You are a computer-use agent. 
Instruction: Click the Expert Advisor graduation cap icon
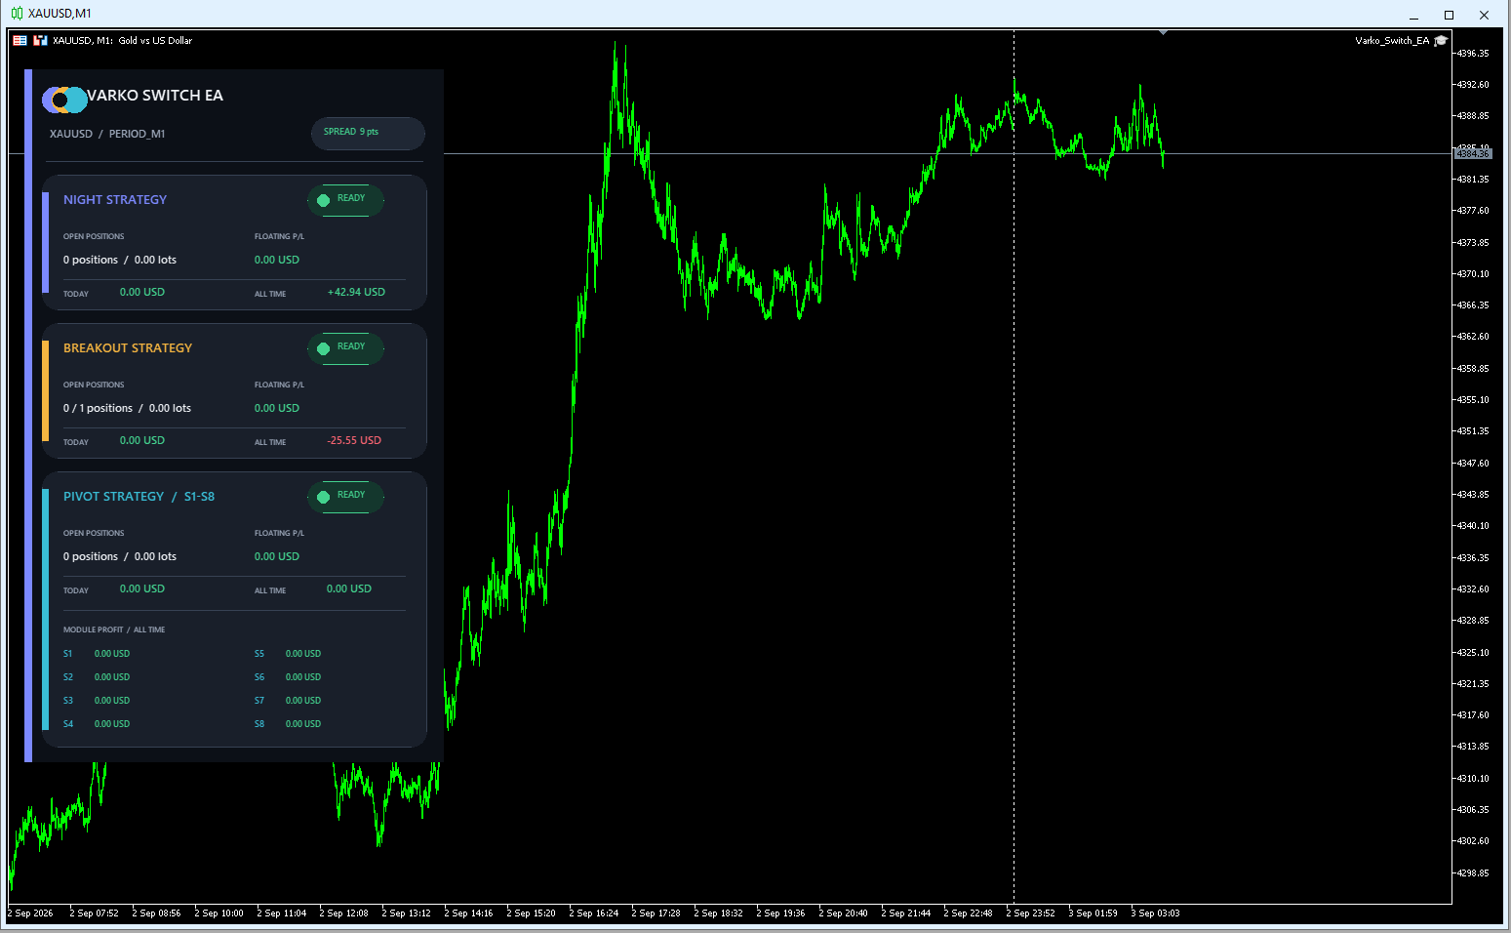pyautogui.click(x=1441, y=40)
